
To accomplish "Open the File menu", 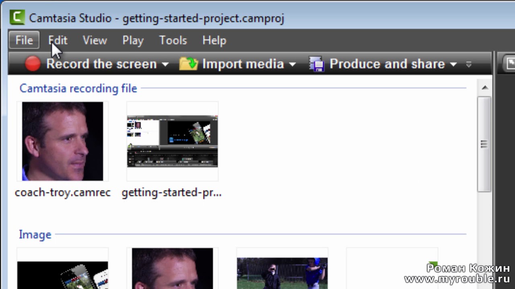I will click(x=24, y=40).
